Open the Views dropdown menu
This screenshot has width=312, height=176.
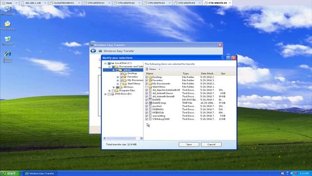153,69
